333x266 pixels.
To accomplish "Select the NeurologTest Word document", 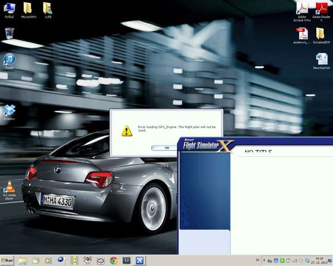I will (x=321, y=62).
